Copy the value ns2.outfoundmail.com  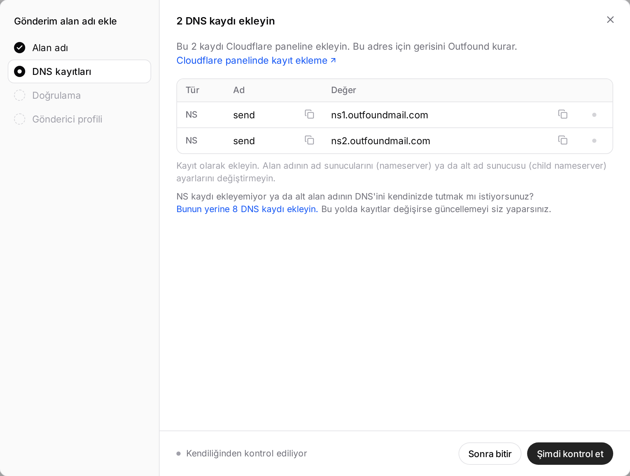563,140
